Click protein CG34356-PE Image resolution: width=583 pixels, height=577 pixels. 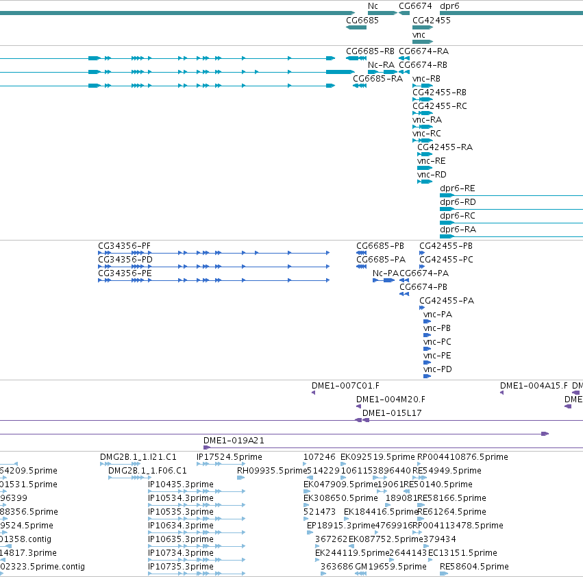click(x=125, y=273)
